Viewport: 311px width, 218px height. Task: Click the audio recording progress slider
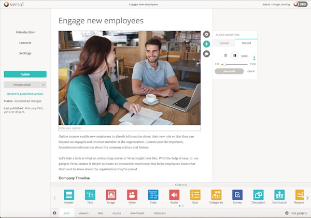[234, 64]
